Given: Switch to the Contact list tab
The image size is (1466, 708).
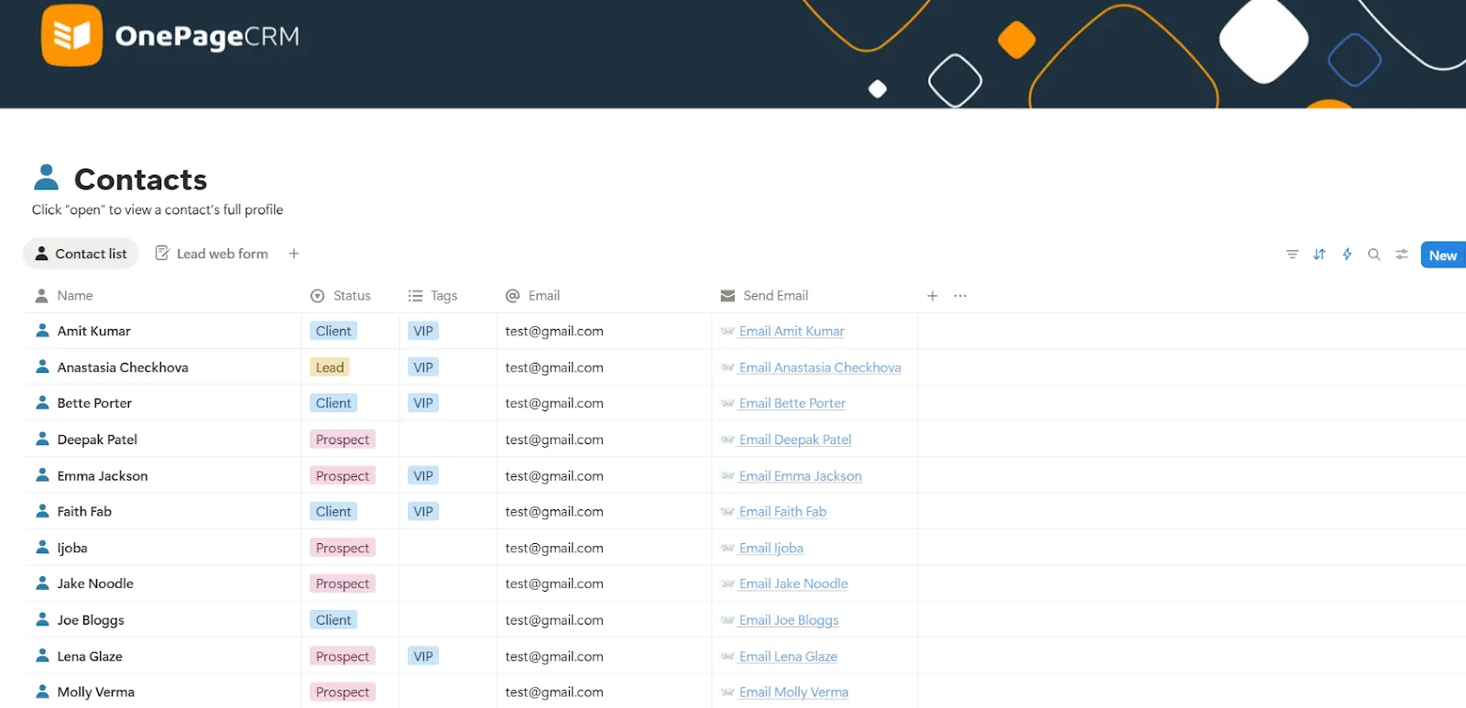Looking at the screenshot, I should [81, 254].
